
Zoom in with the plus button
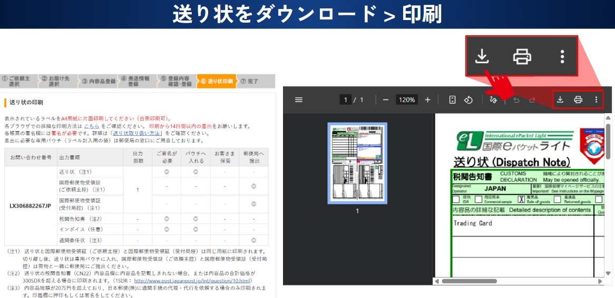pyautogui.click(x=427, y=100)
